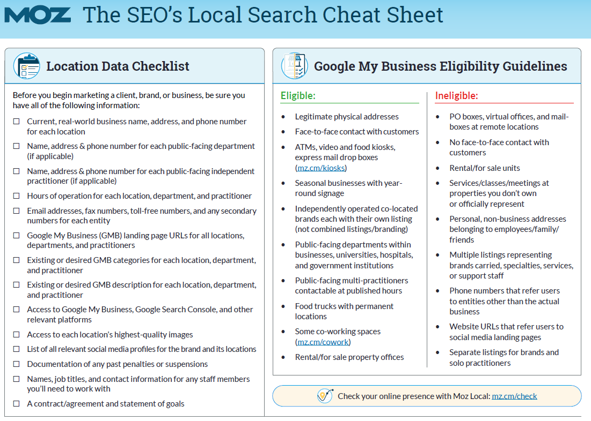Check the Existing or desired GMB categories box
This screenshot has width=591, height=421.
(17, 260)
